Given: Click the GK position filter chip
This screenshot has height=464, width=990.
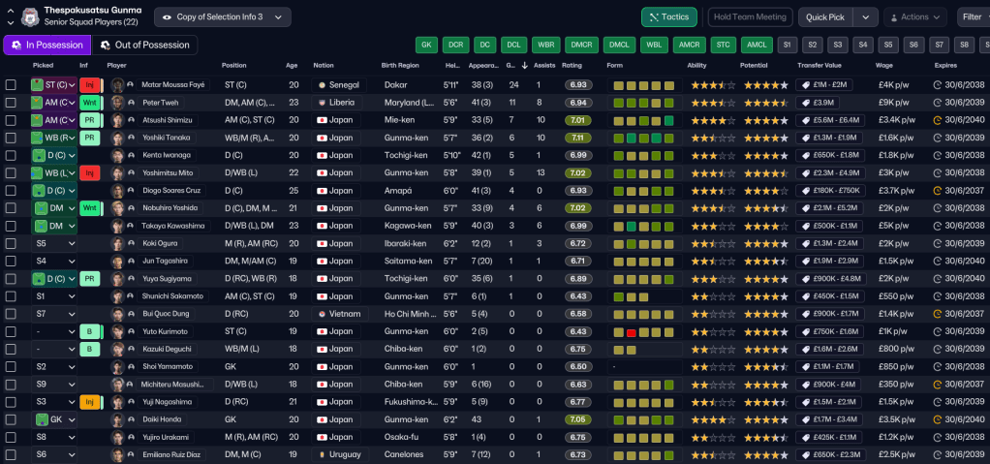Looking at the screenshot, I should point(426,45).
